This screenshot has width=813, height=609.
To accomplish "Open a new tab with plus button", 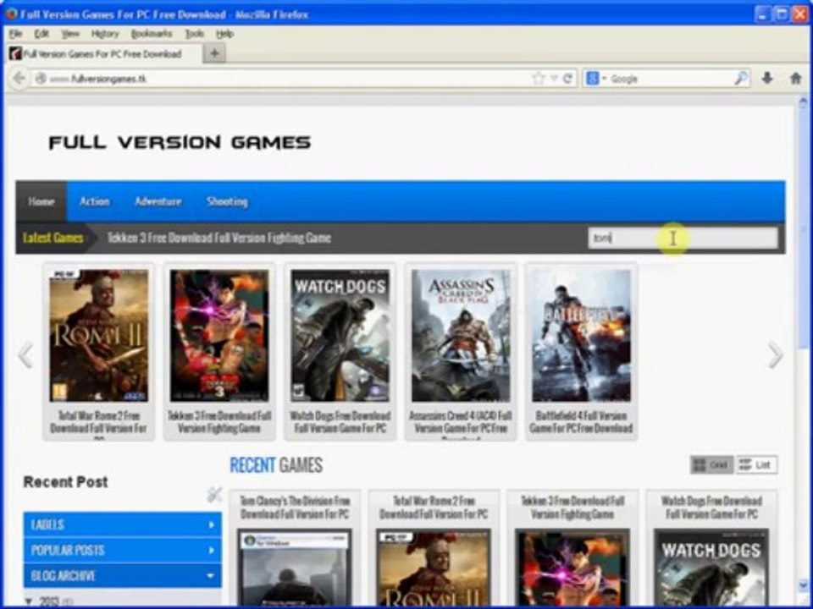I will [x=214, y=52].
